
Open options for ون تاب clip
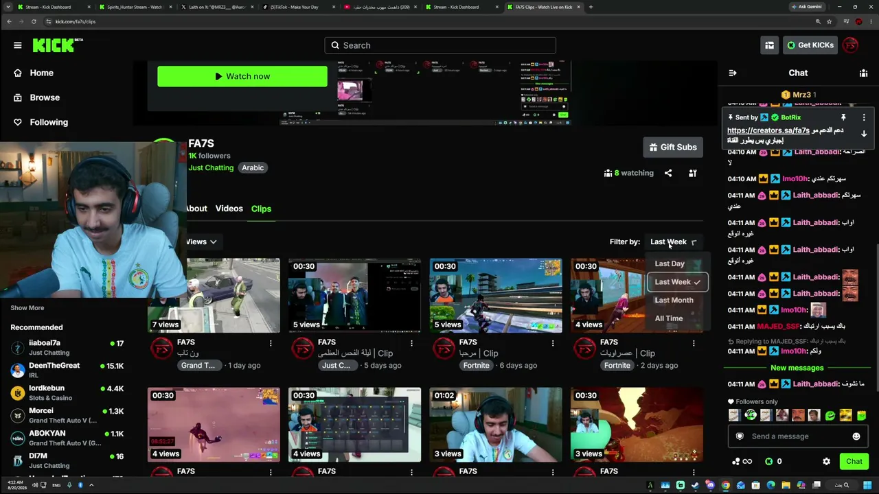(271, 342)
